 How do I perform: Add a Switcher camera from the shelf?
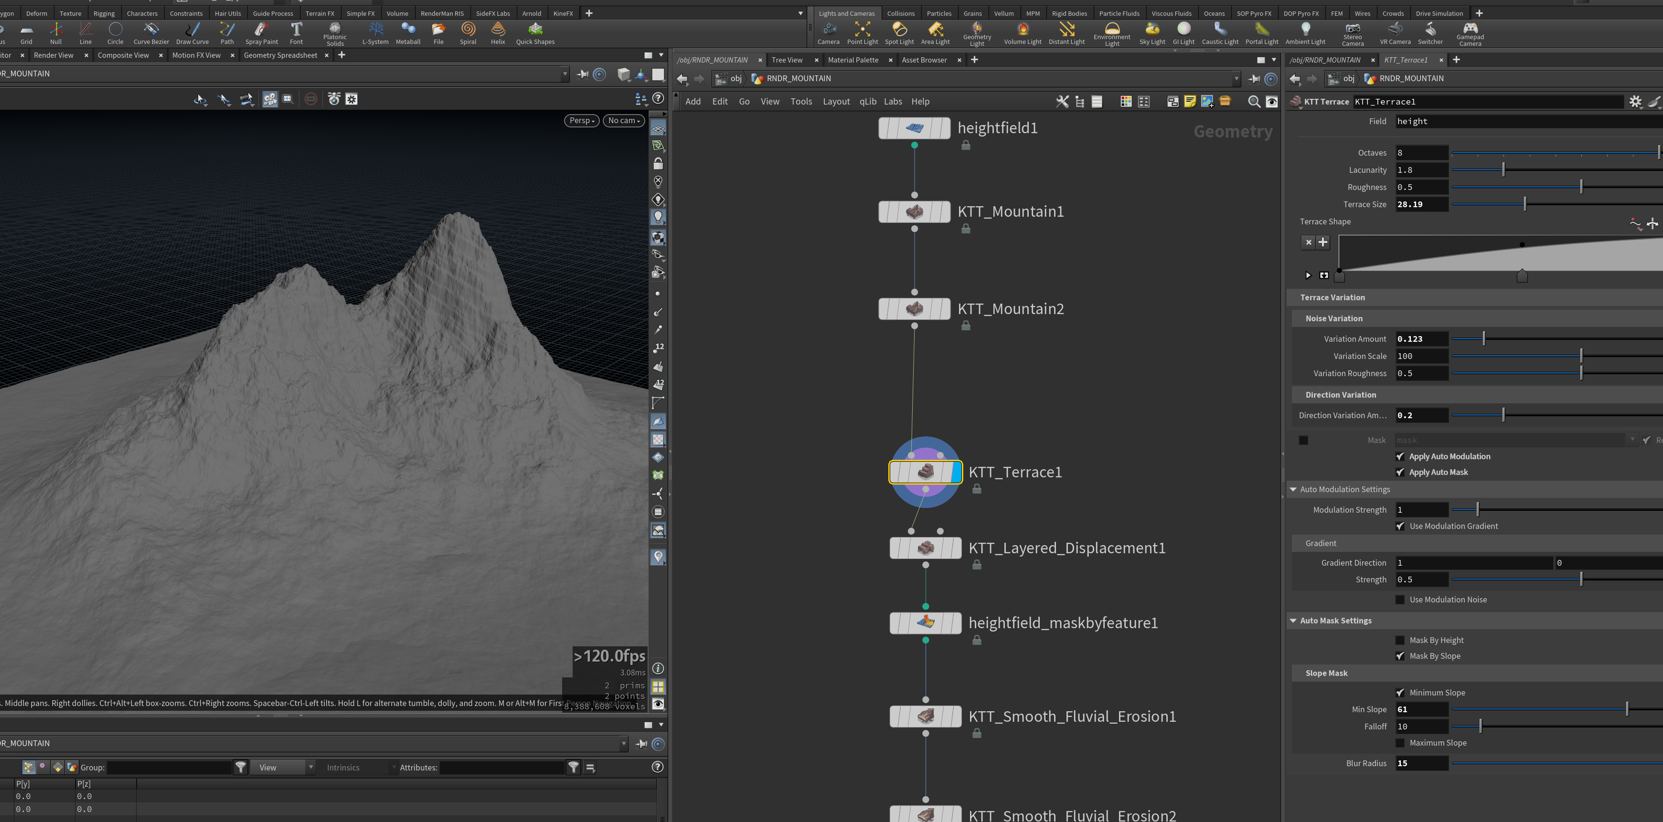coord(1430,33)
